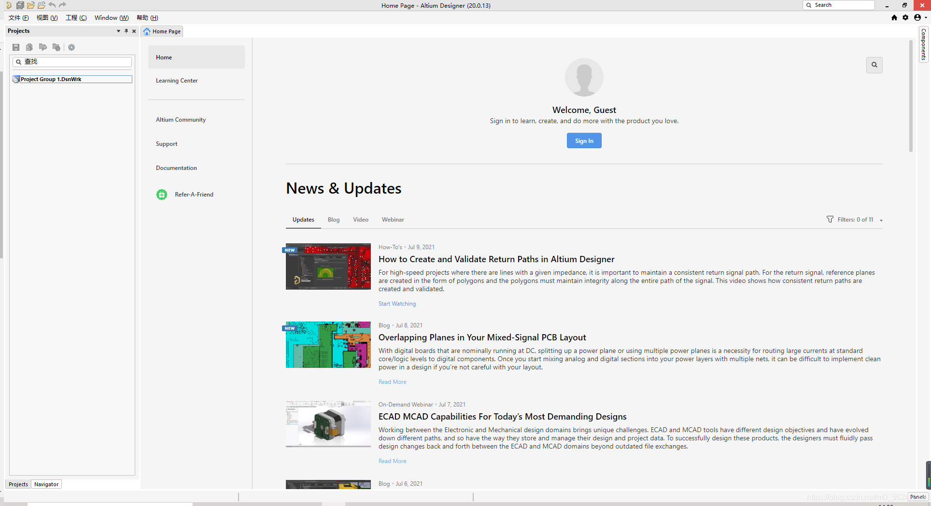Click the Panels button at bottom right
The image size is (931, 506).
click(918, 497)
